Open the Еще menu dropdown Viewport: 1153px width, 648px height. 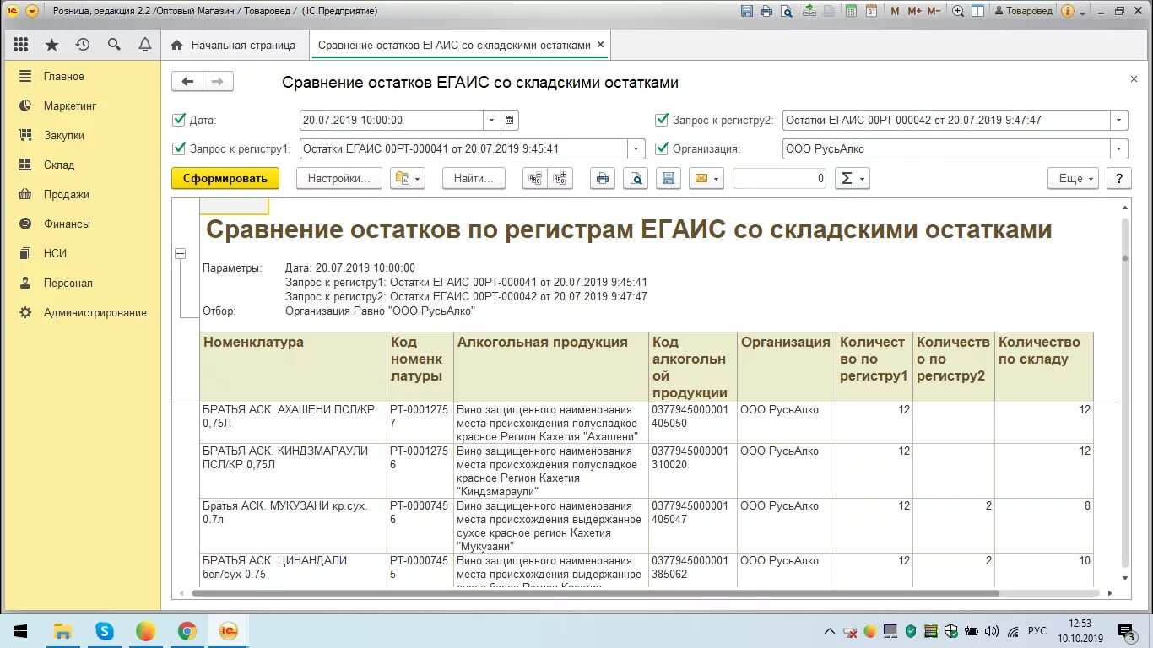1074,178
